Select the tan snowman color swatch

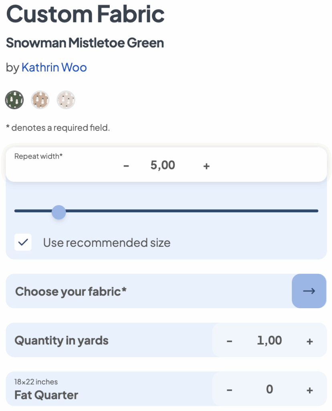click(x=40, y=100)
